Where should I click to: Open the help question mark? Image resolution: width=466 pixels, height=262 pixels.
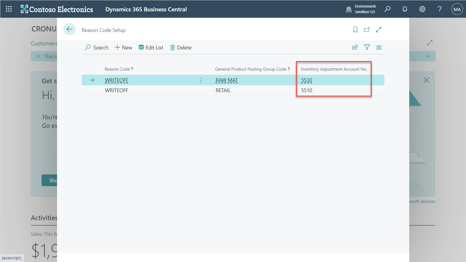[440, 9]
